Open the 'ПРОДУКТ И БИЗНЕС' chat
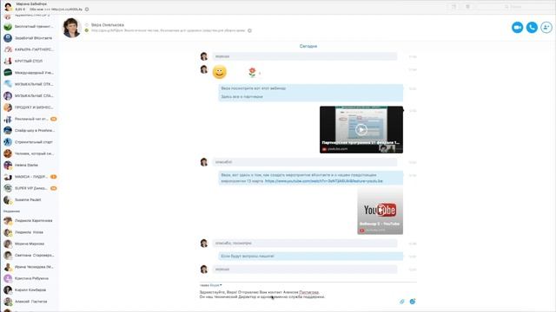The width and height of the screenshot is (556, 312). [x=30, y=107]
